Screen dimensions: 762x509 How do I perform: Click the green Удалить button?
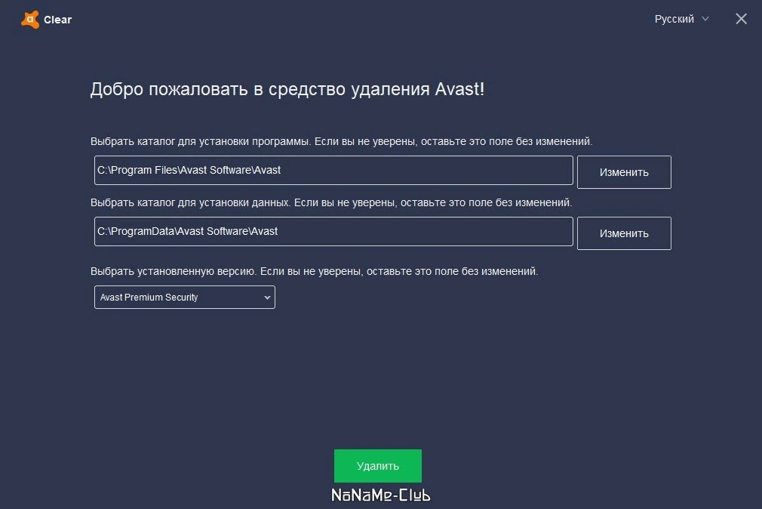[377, 466]
